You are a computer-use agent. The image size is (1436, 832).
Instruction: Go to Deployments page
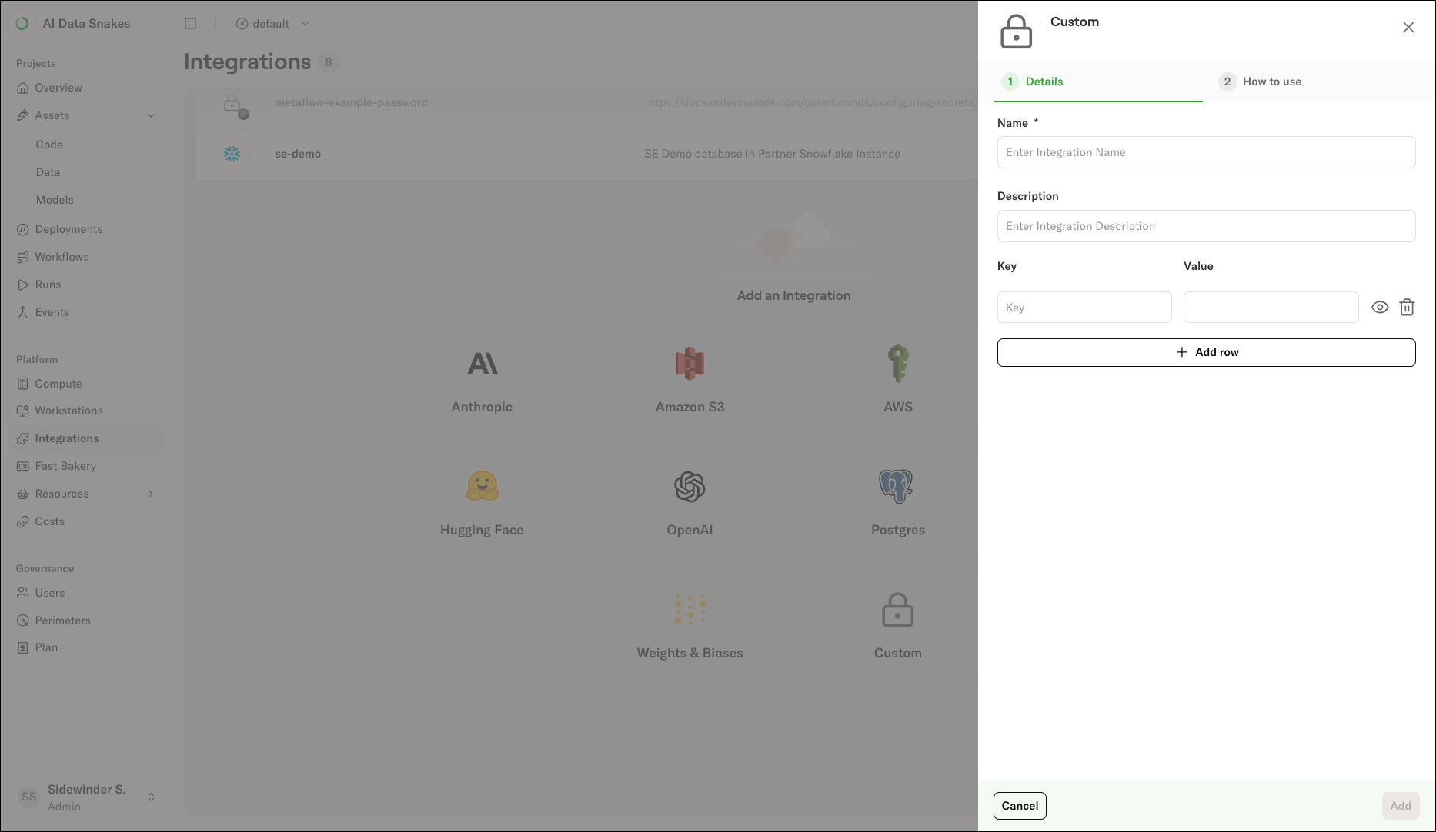tap(68, 229)
